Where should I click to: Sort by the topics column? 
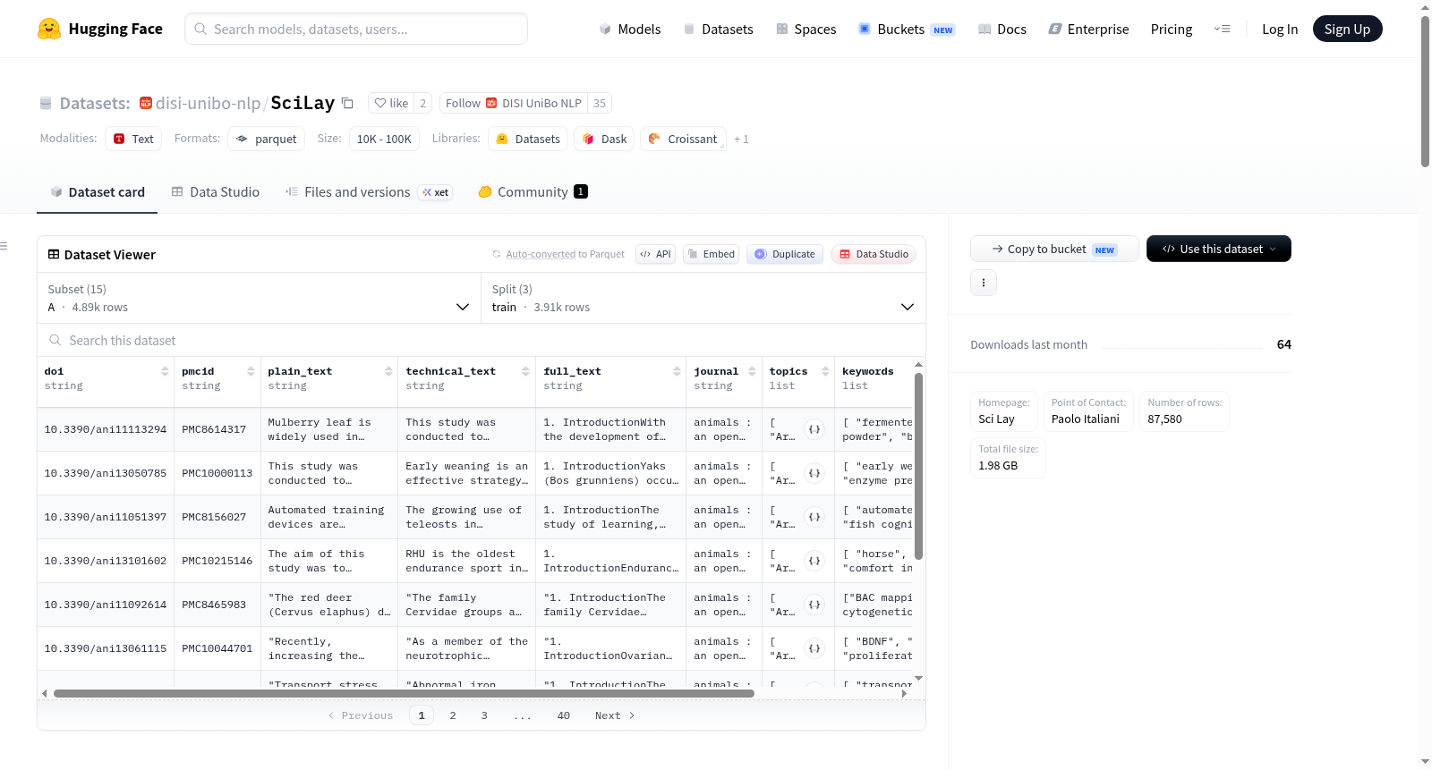(825, 371)
